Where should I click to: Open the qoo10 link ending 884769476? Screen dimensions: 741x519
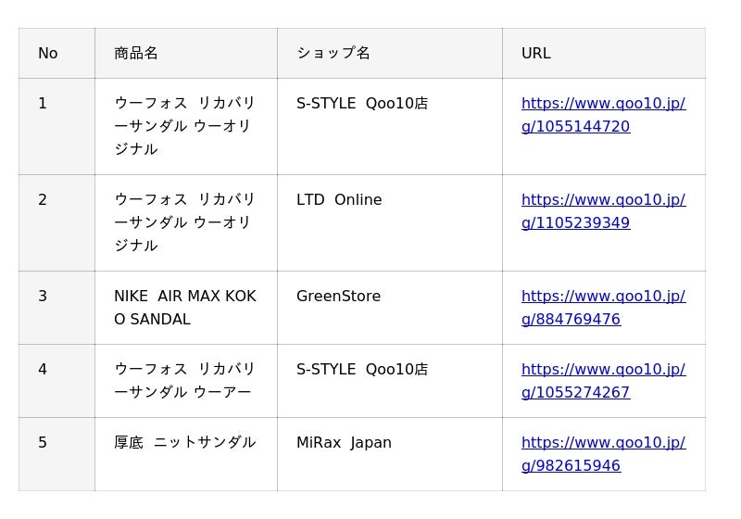603,308
